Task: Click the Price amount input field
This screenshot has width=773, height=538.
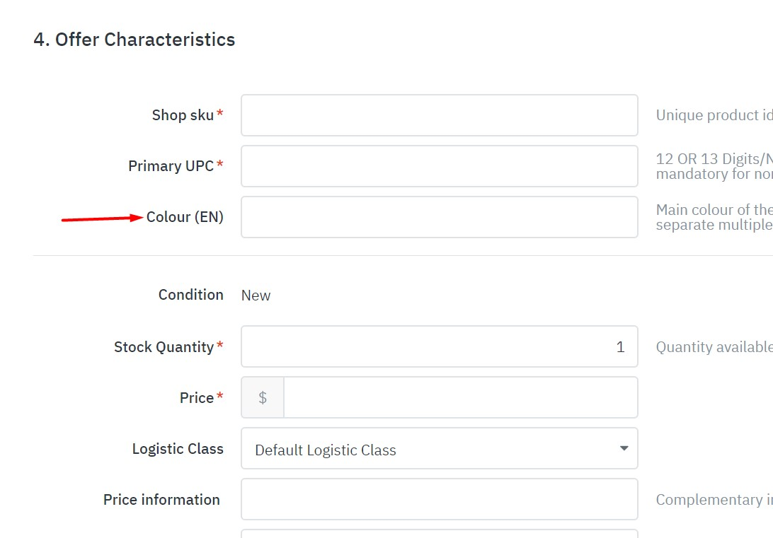Action: (460, 397)
